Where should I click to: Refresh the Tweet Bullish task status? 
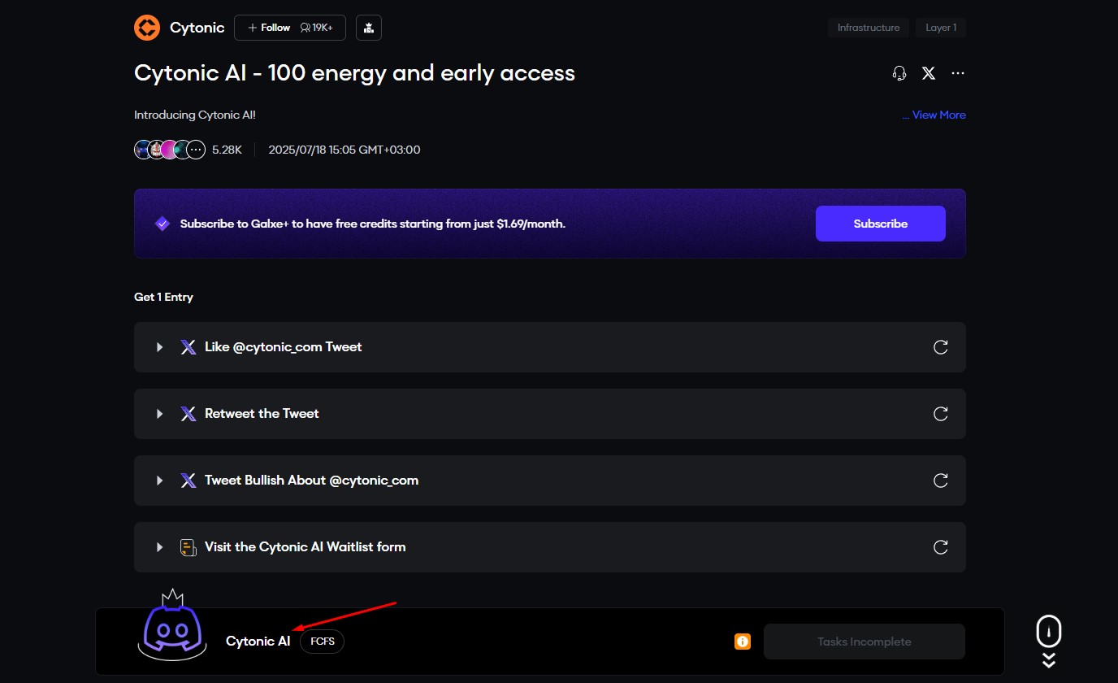pos(941,481)
